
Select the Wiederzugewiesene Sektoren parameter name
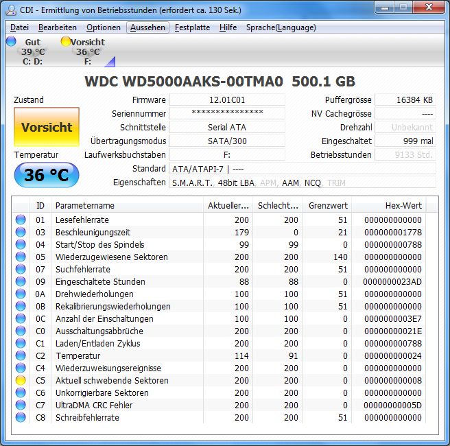112,257
